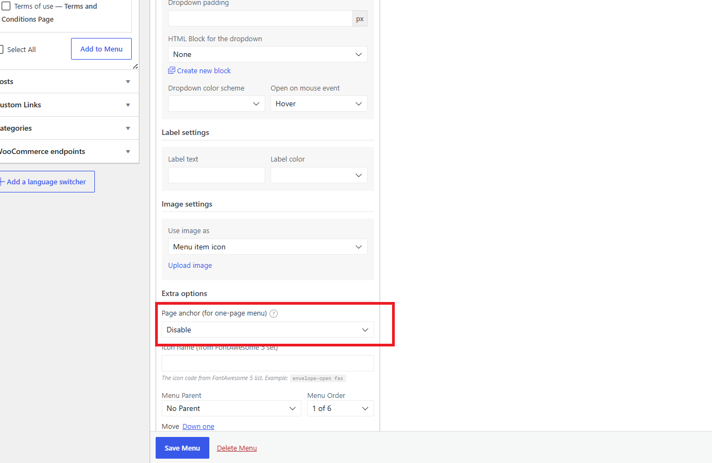Screen dimensions: 712x463
Task: Click the Create new block icon
Action: (x=171, y=70)
